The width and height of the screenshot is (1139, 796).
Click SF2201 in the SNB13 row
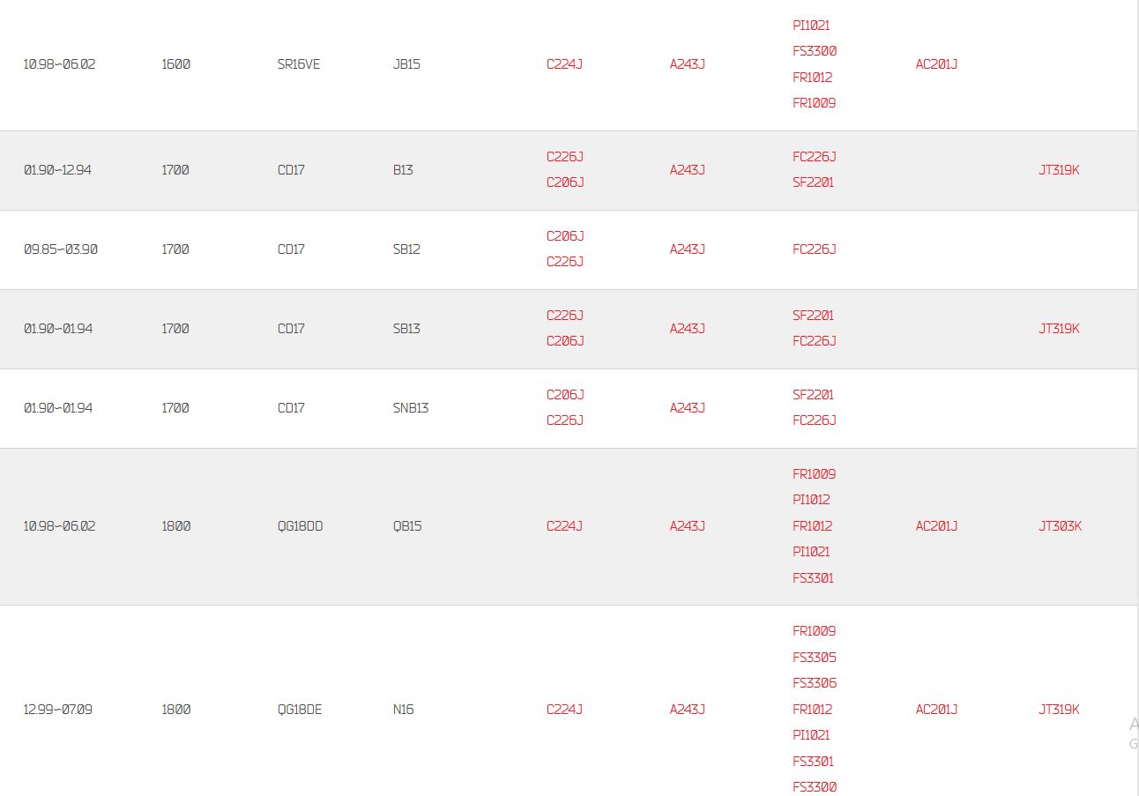click(813, 395)
